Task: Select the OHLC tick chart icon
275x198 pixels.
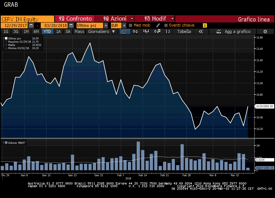Action: pyautogui.click(x=168, y=31)
